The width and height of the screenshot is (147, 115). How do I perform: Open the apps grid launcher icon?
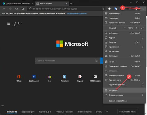[8, 24]
